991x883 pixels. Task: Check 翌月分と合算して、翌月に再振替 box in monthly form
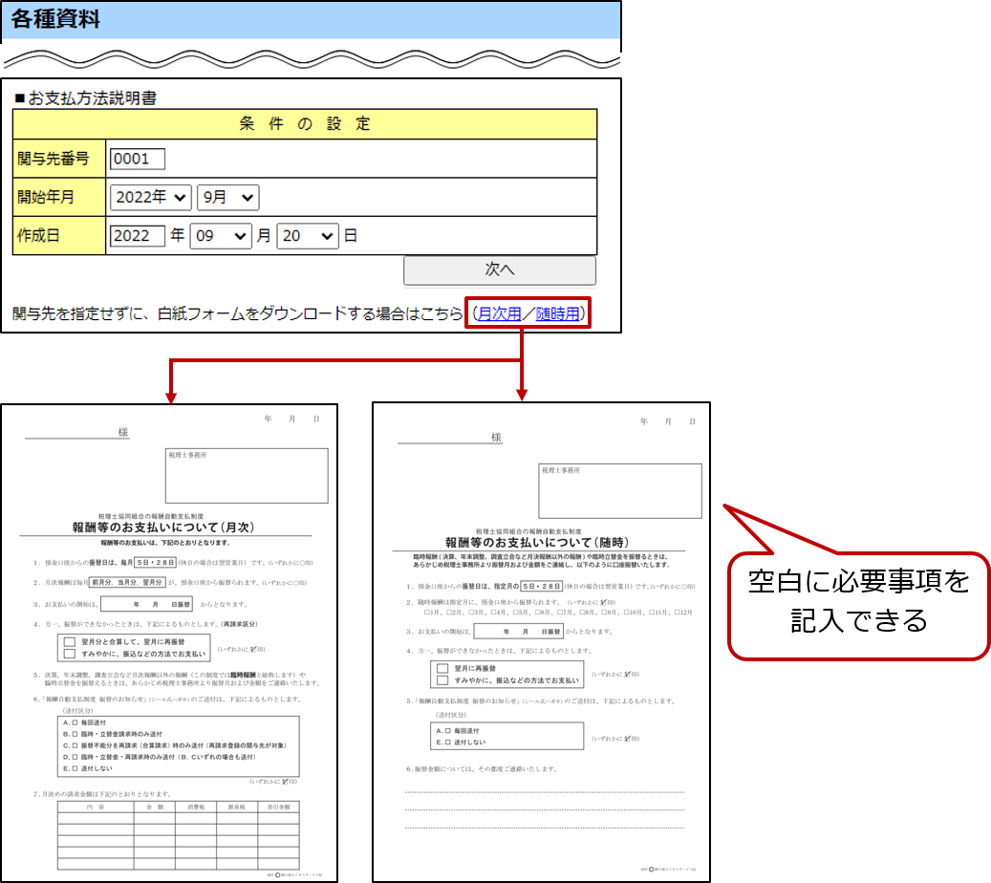[x=69, y=641]
